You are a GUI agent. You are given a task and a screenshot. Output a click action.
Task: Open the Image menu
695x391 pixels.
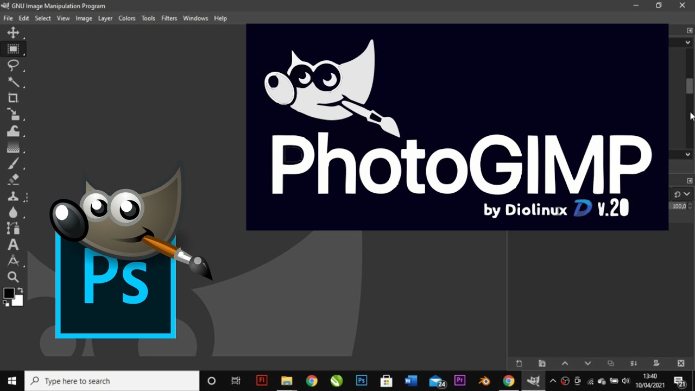84,18
